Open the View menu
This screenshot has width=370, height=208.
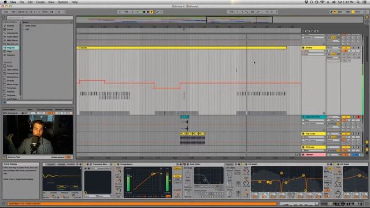(51, 2)
